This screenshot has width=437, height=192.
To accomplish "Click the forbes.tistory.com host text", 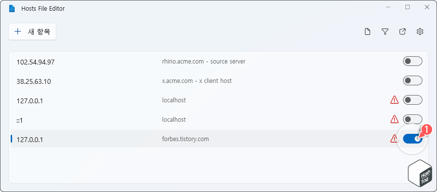I will point(185,139).
